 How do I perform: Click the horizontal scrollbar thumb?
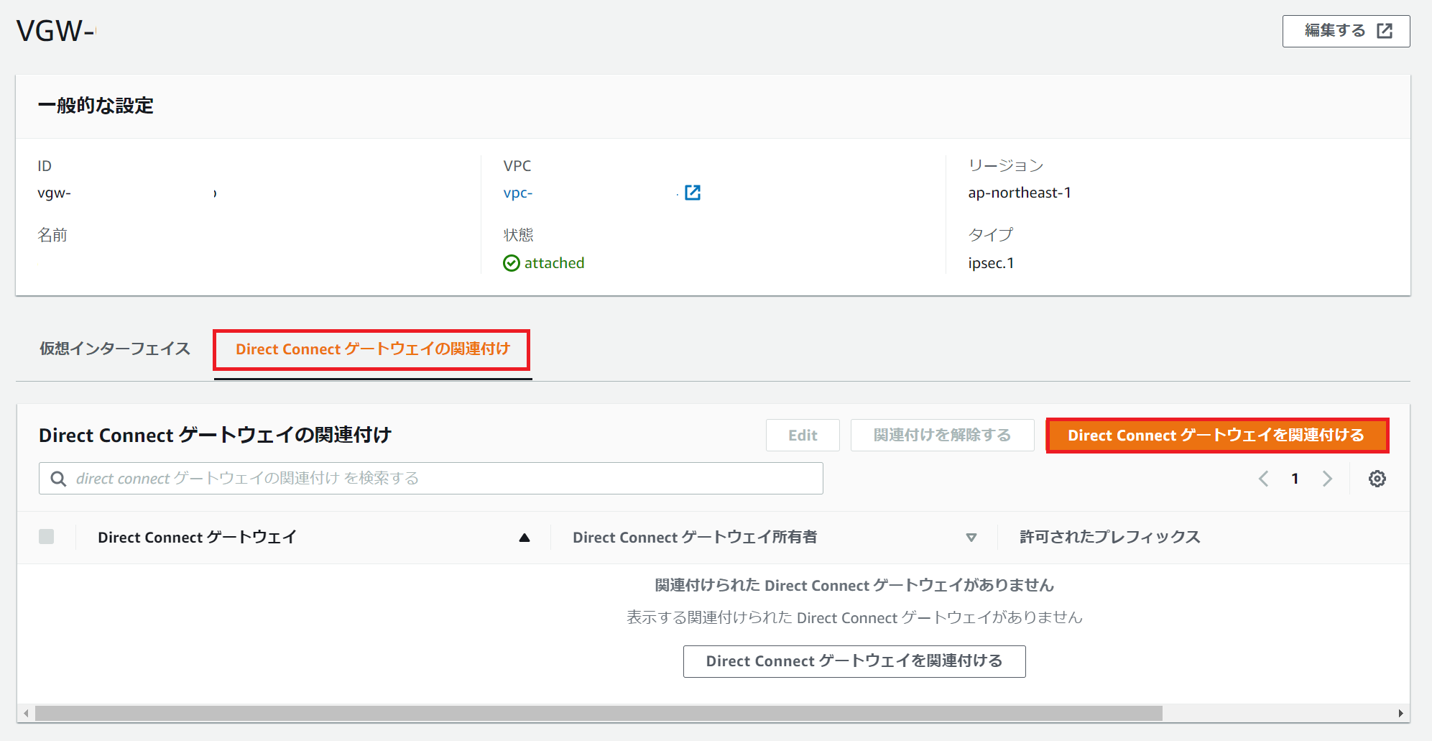(x=599, y=713)
